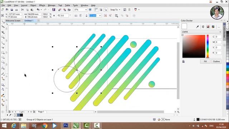Screen dimensions: 229x129
Task: Select the Shape tool in toolbox
Action: 3,27
